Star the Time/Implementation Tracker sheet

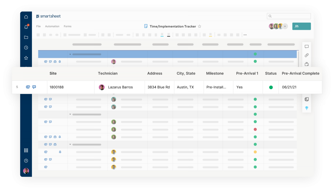click(200, 26)
